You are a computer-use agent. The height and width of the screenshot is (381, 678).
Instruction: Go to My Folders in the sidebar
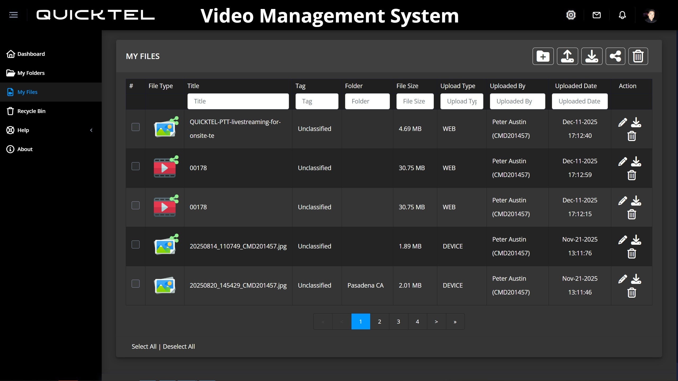coord(31,73)
